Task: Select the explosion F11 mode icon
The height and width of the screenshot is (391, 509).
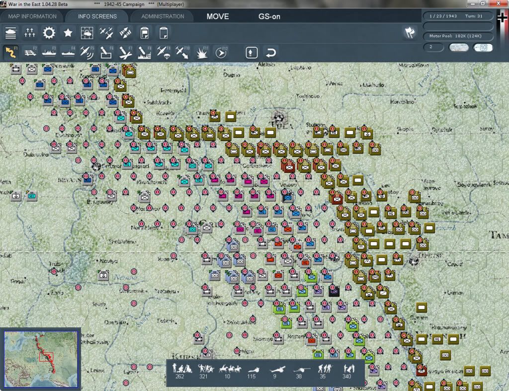Action: 202,52
